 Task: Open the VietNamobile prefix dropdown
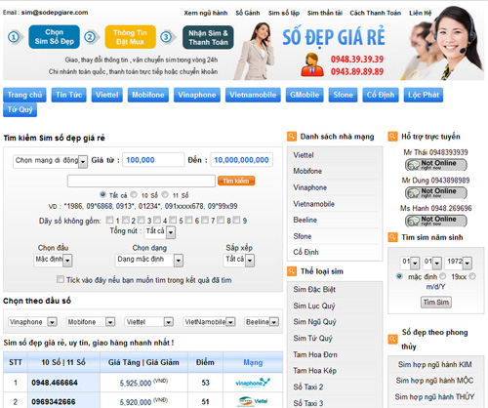(x=209, y=322)
